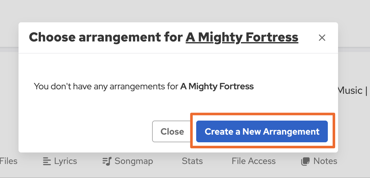Select the partially visible Files tab
Image resolution: width=370 pixels, height=178 pixels.
(9, 161)
